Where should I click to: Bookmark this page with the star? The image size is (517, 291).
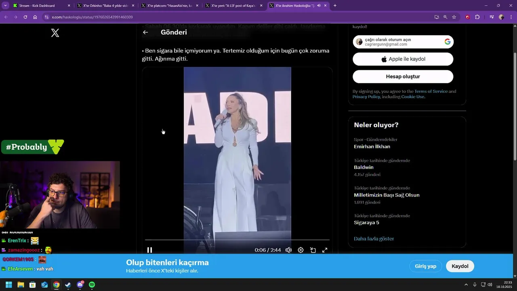(x=454, y=17)
